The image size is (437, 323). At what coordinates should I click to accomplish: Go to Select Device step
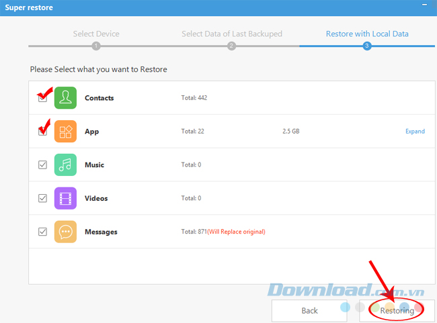tap(96, 34)
